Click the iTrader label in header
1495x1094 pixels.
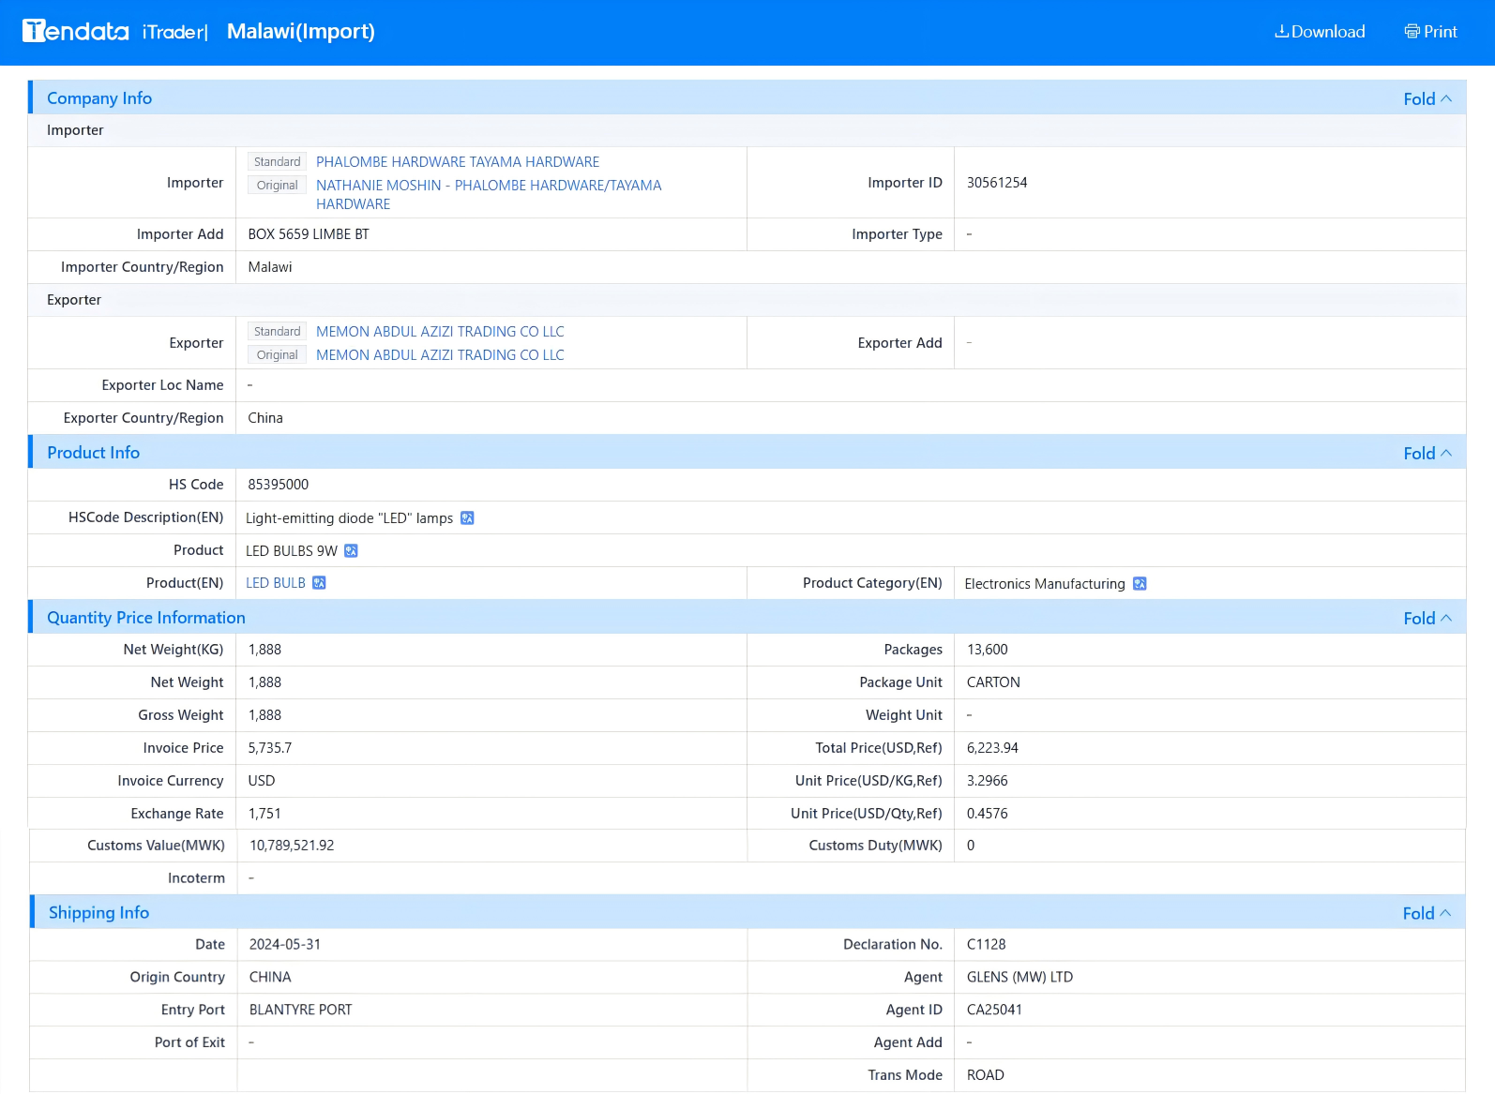point(174,32)
